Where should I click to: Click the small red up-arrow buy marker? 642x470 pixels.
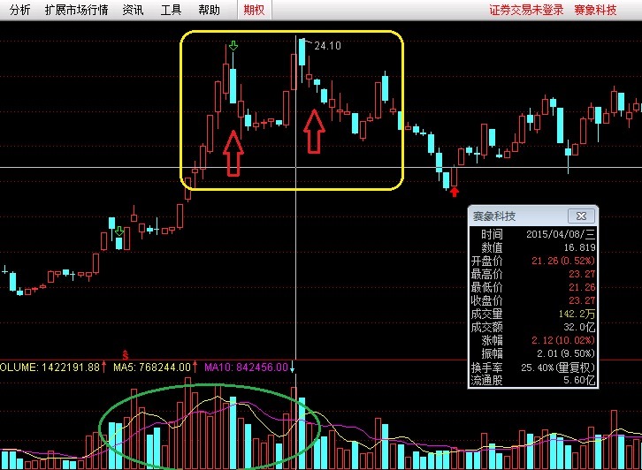coord(455,191)
